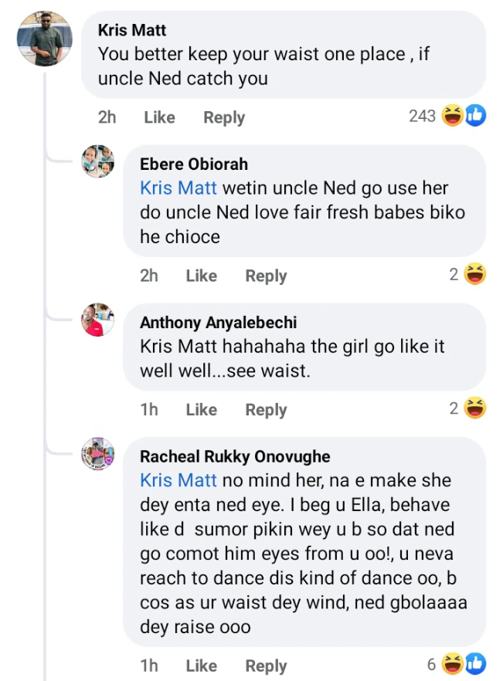The image size is (503, 681).
Task: Like Kris Matt's comment
Action: [x=159, y=117]
